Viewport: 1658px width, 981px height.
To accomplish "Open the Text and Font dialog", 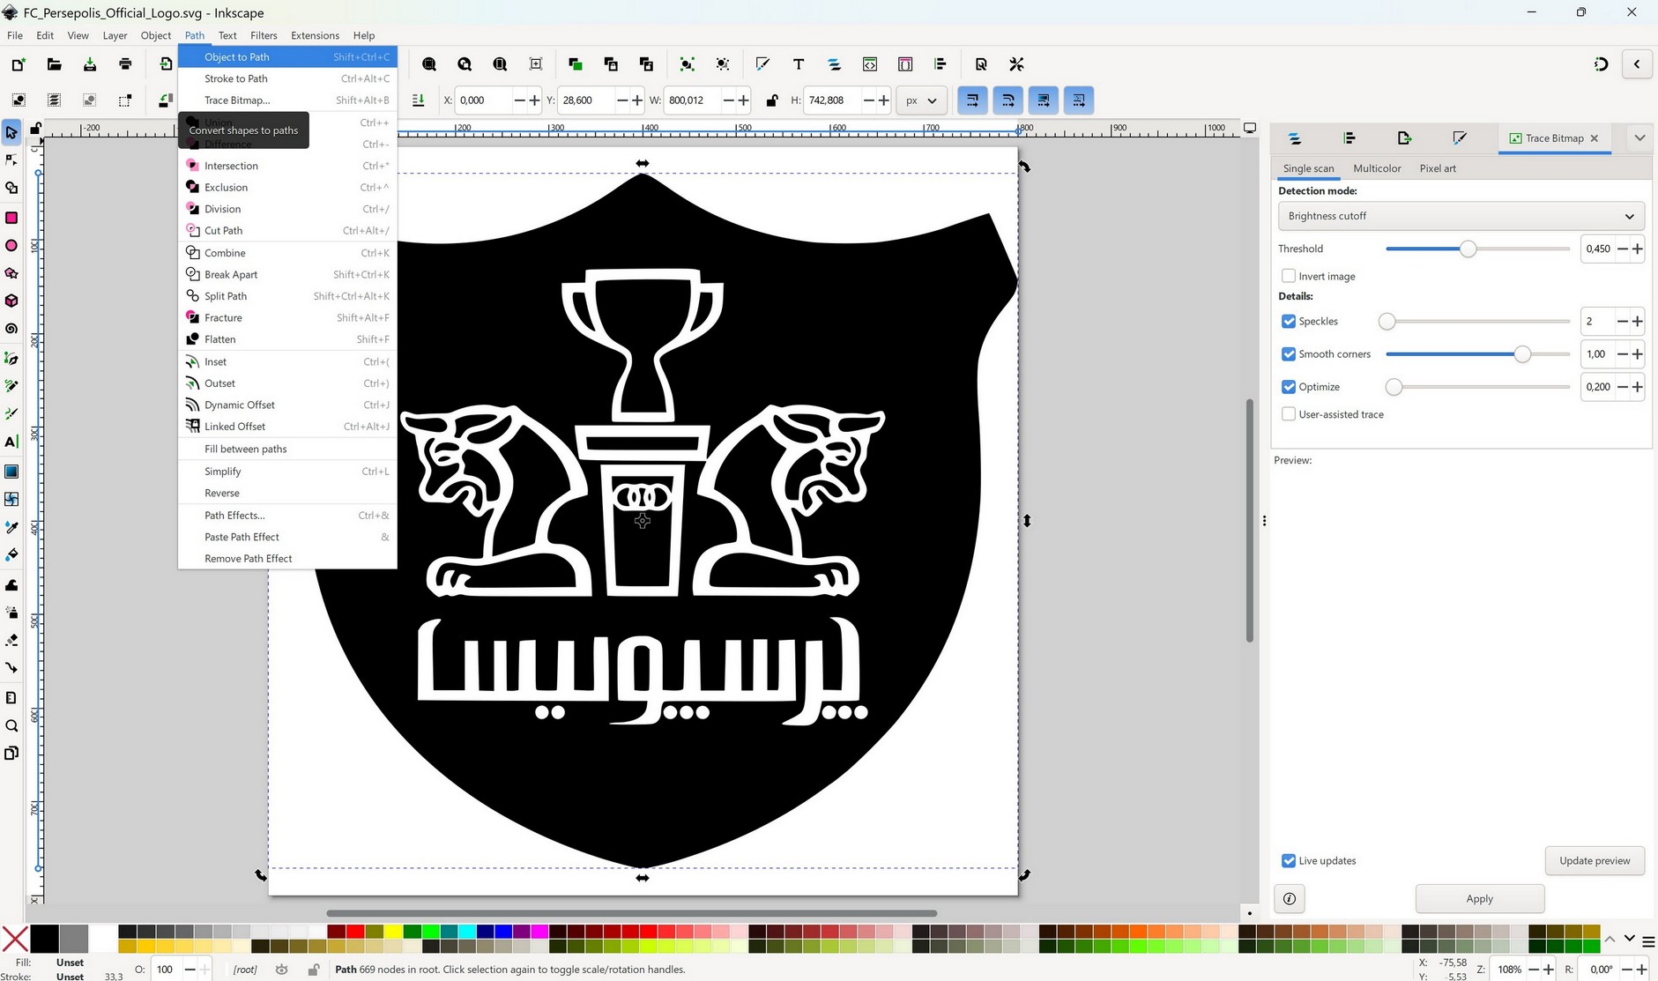I will pyautogui.click(x=799, y=64).
